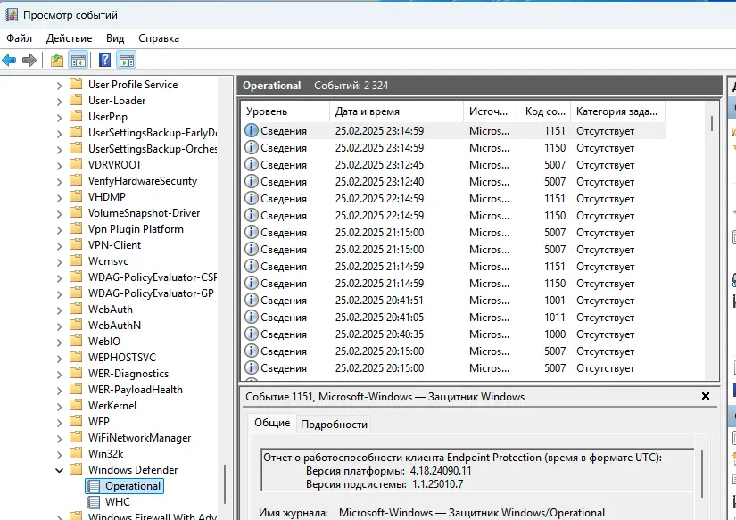Click the event list vertical scrollbar thumb

[712, 123]
